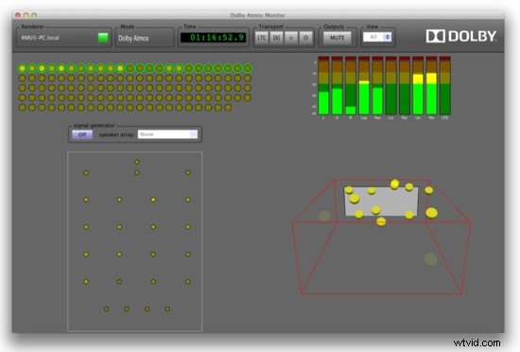The image size is (520, 352).
Task: Select rightmost speaker in bottom layout row
Action: (167, 308)
